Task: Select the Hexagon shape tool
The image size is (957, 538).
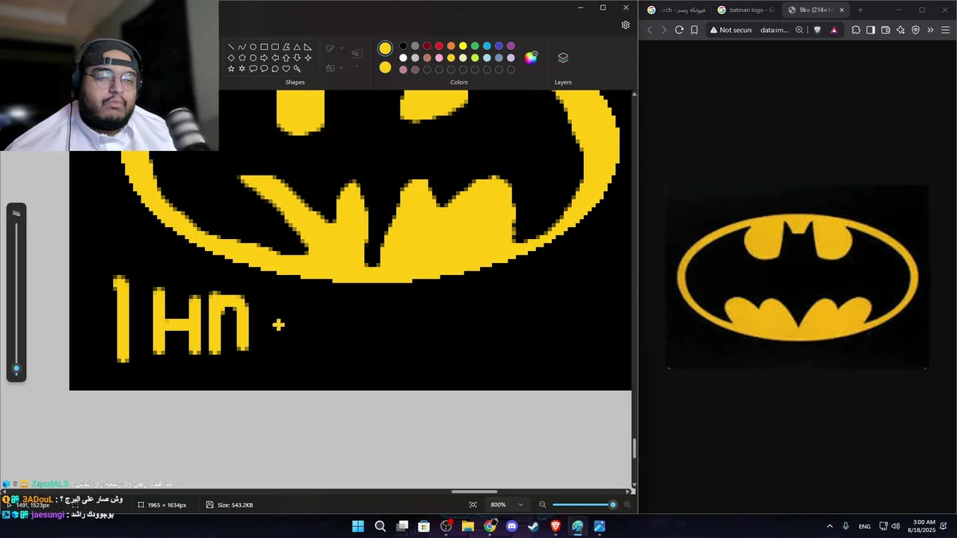Action: pos(253,58)
